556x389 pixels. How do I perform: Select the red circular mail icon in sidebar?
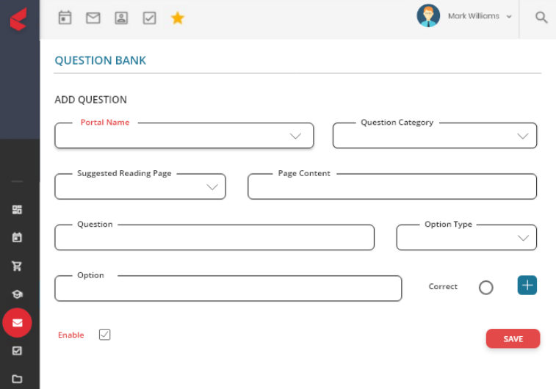[x=17, y=323]
